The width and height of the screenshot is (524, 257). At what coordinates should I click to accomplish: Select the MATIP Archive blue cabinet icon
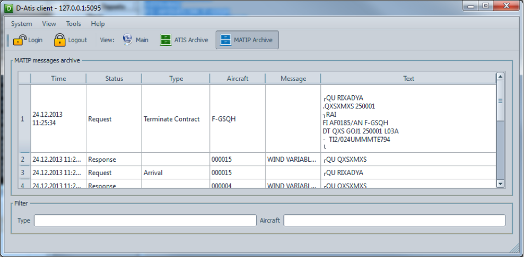225,40
